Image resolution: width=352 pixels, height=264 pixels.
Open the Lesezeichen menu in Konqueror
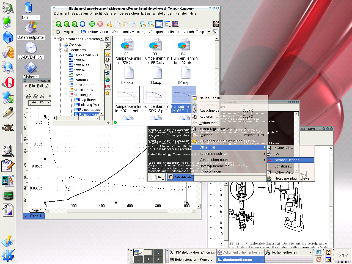[129, 13]
